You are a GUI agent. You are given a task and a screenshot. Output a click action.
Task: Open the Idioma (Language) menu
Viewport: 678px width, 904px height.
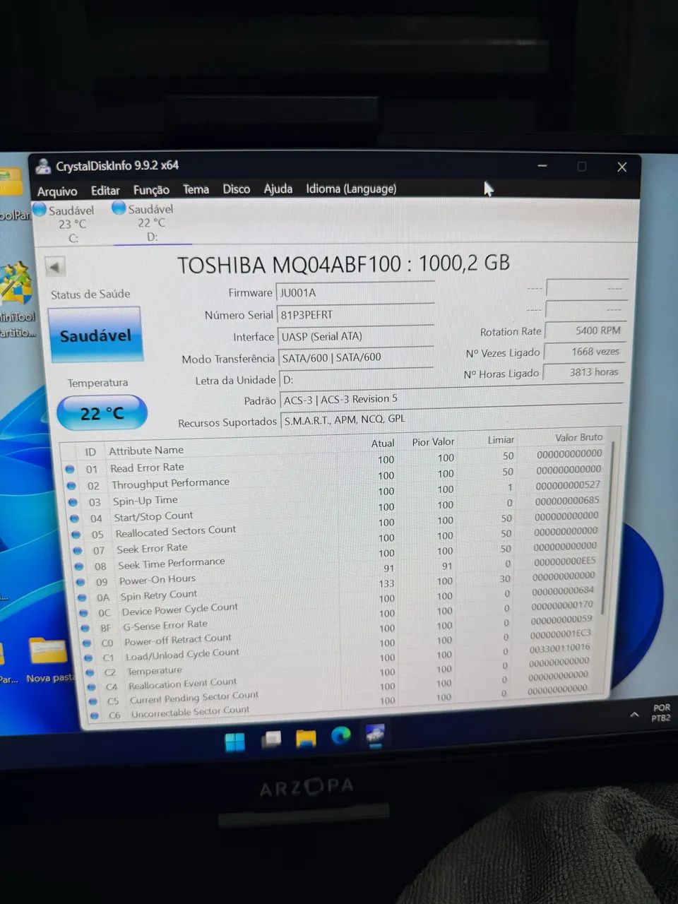click(351, 189)
